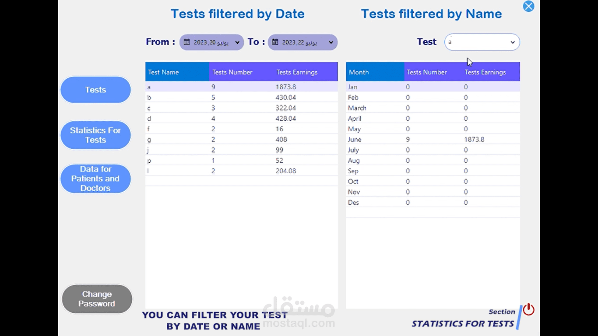Go to Statistics For Tests

click(95, 135)
